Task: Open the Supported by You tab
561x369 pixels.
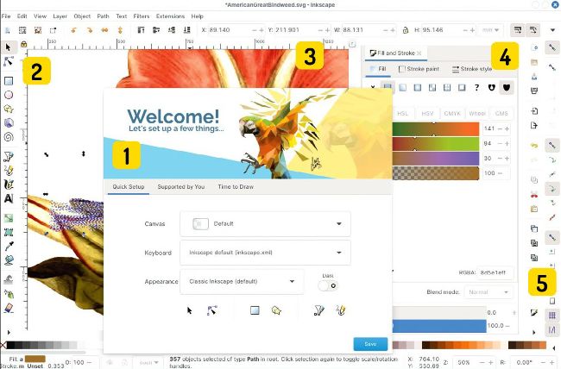Action: pyautogui.click(x=181, y=187)
